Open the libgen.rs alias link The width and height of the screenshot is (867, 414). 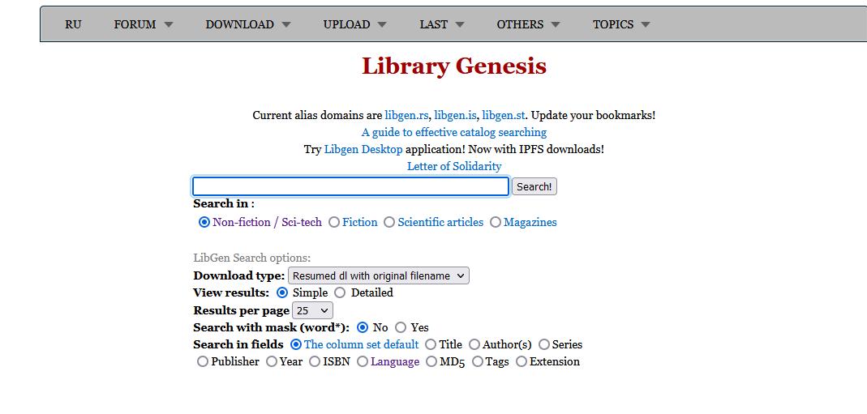406,115
